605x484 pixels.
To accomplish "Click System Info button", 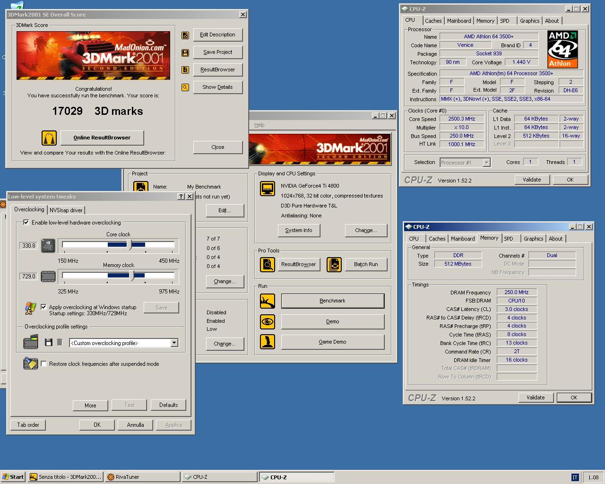I will [x=299, y=230].
